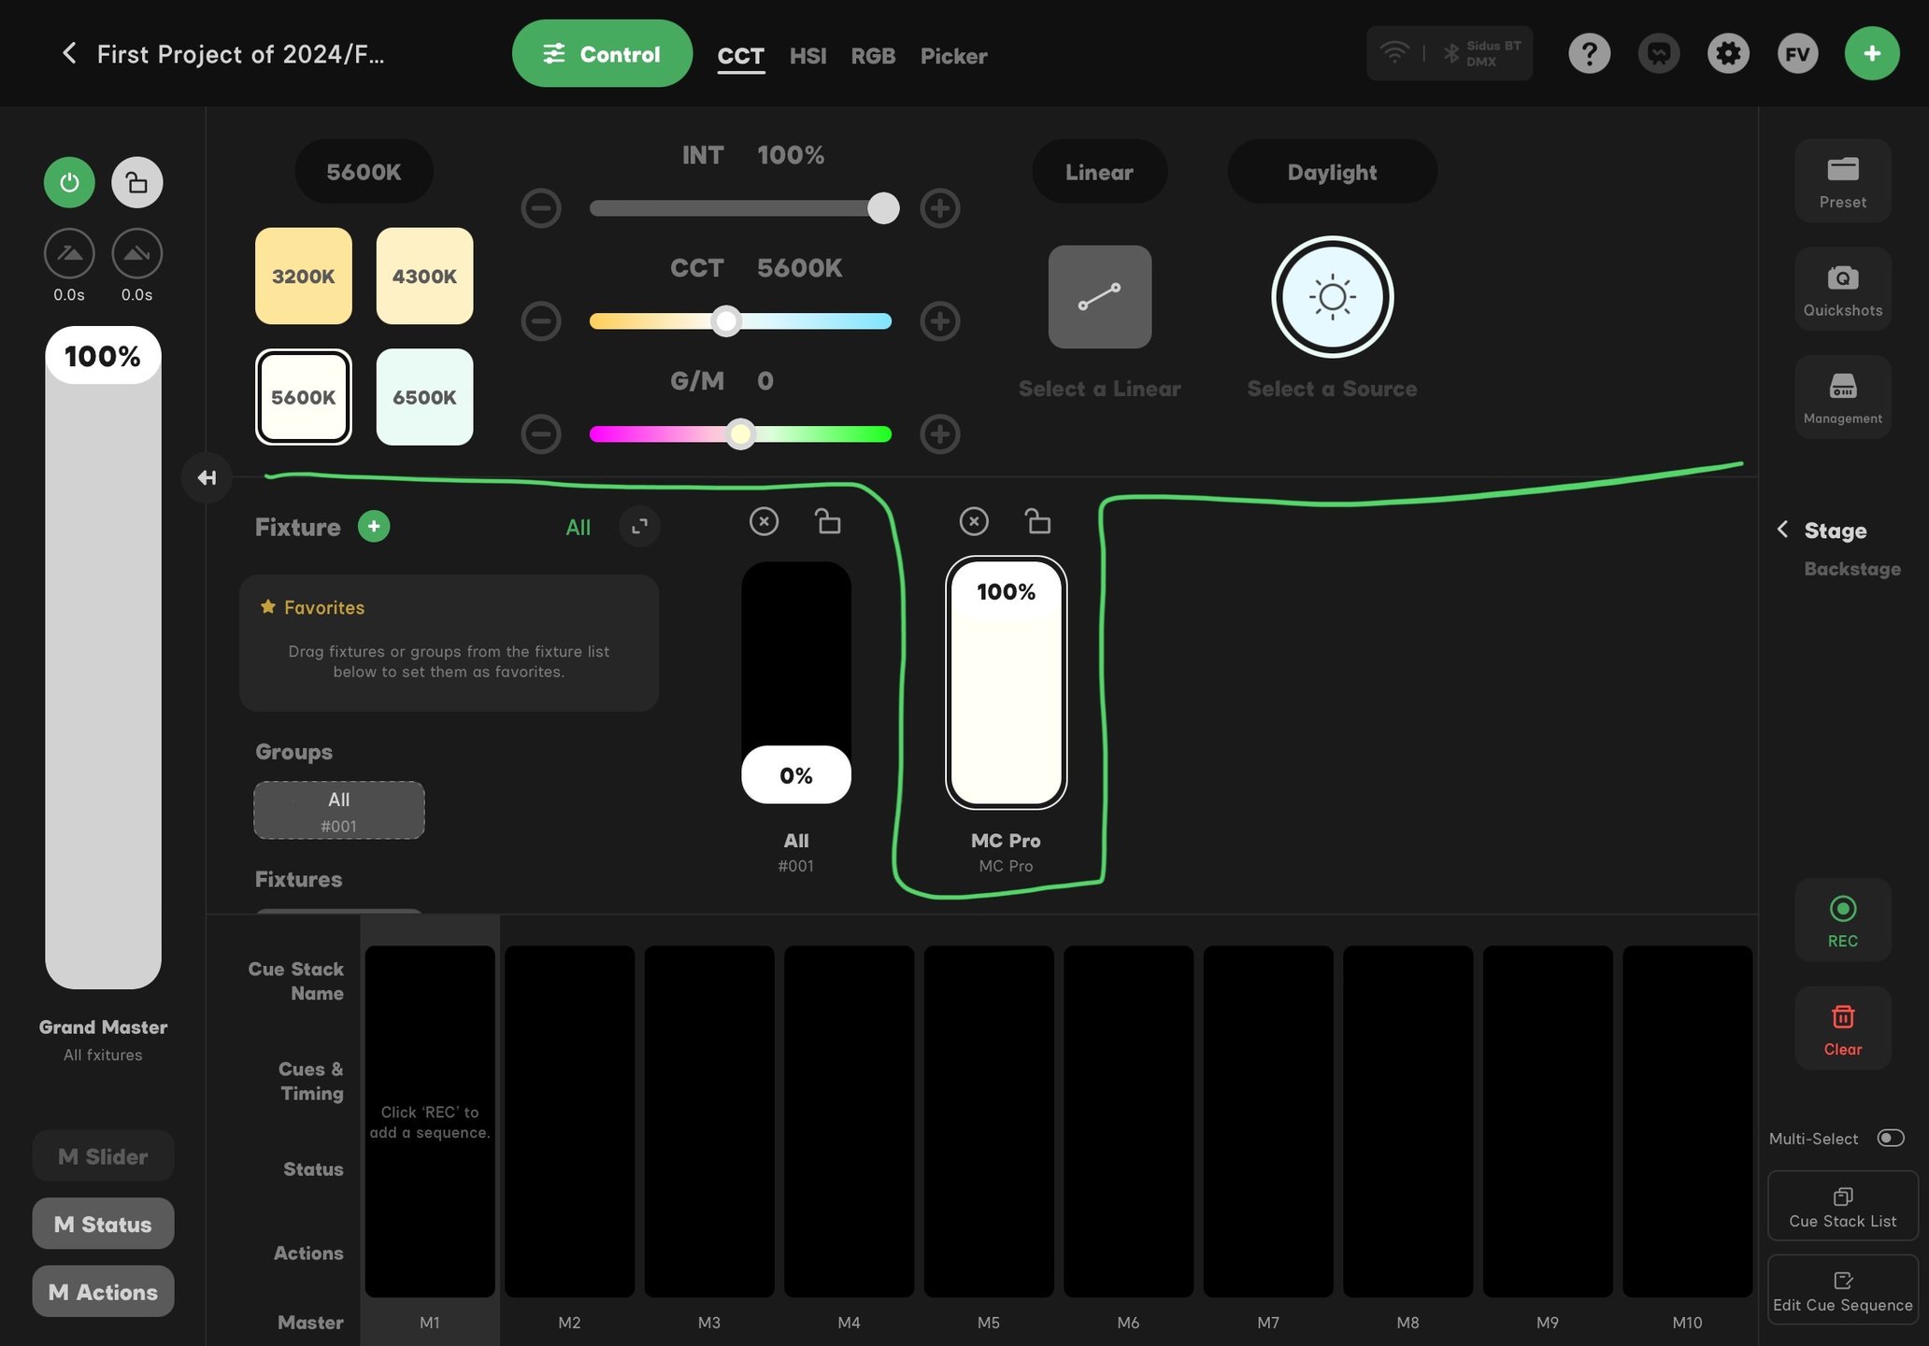Toggle Multi-Select switch on
This screenshot has width=1929, height=1346.
(x=1891, y=1138)
